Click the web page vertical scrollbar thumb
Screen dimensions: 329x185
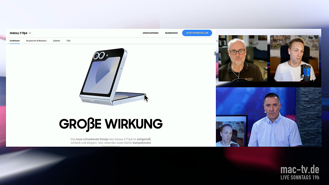point(215,53)
